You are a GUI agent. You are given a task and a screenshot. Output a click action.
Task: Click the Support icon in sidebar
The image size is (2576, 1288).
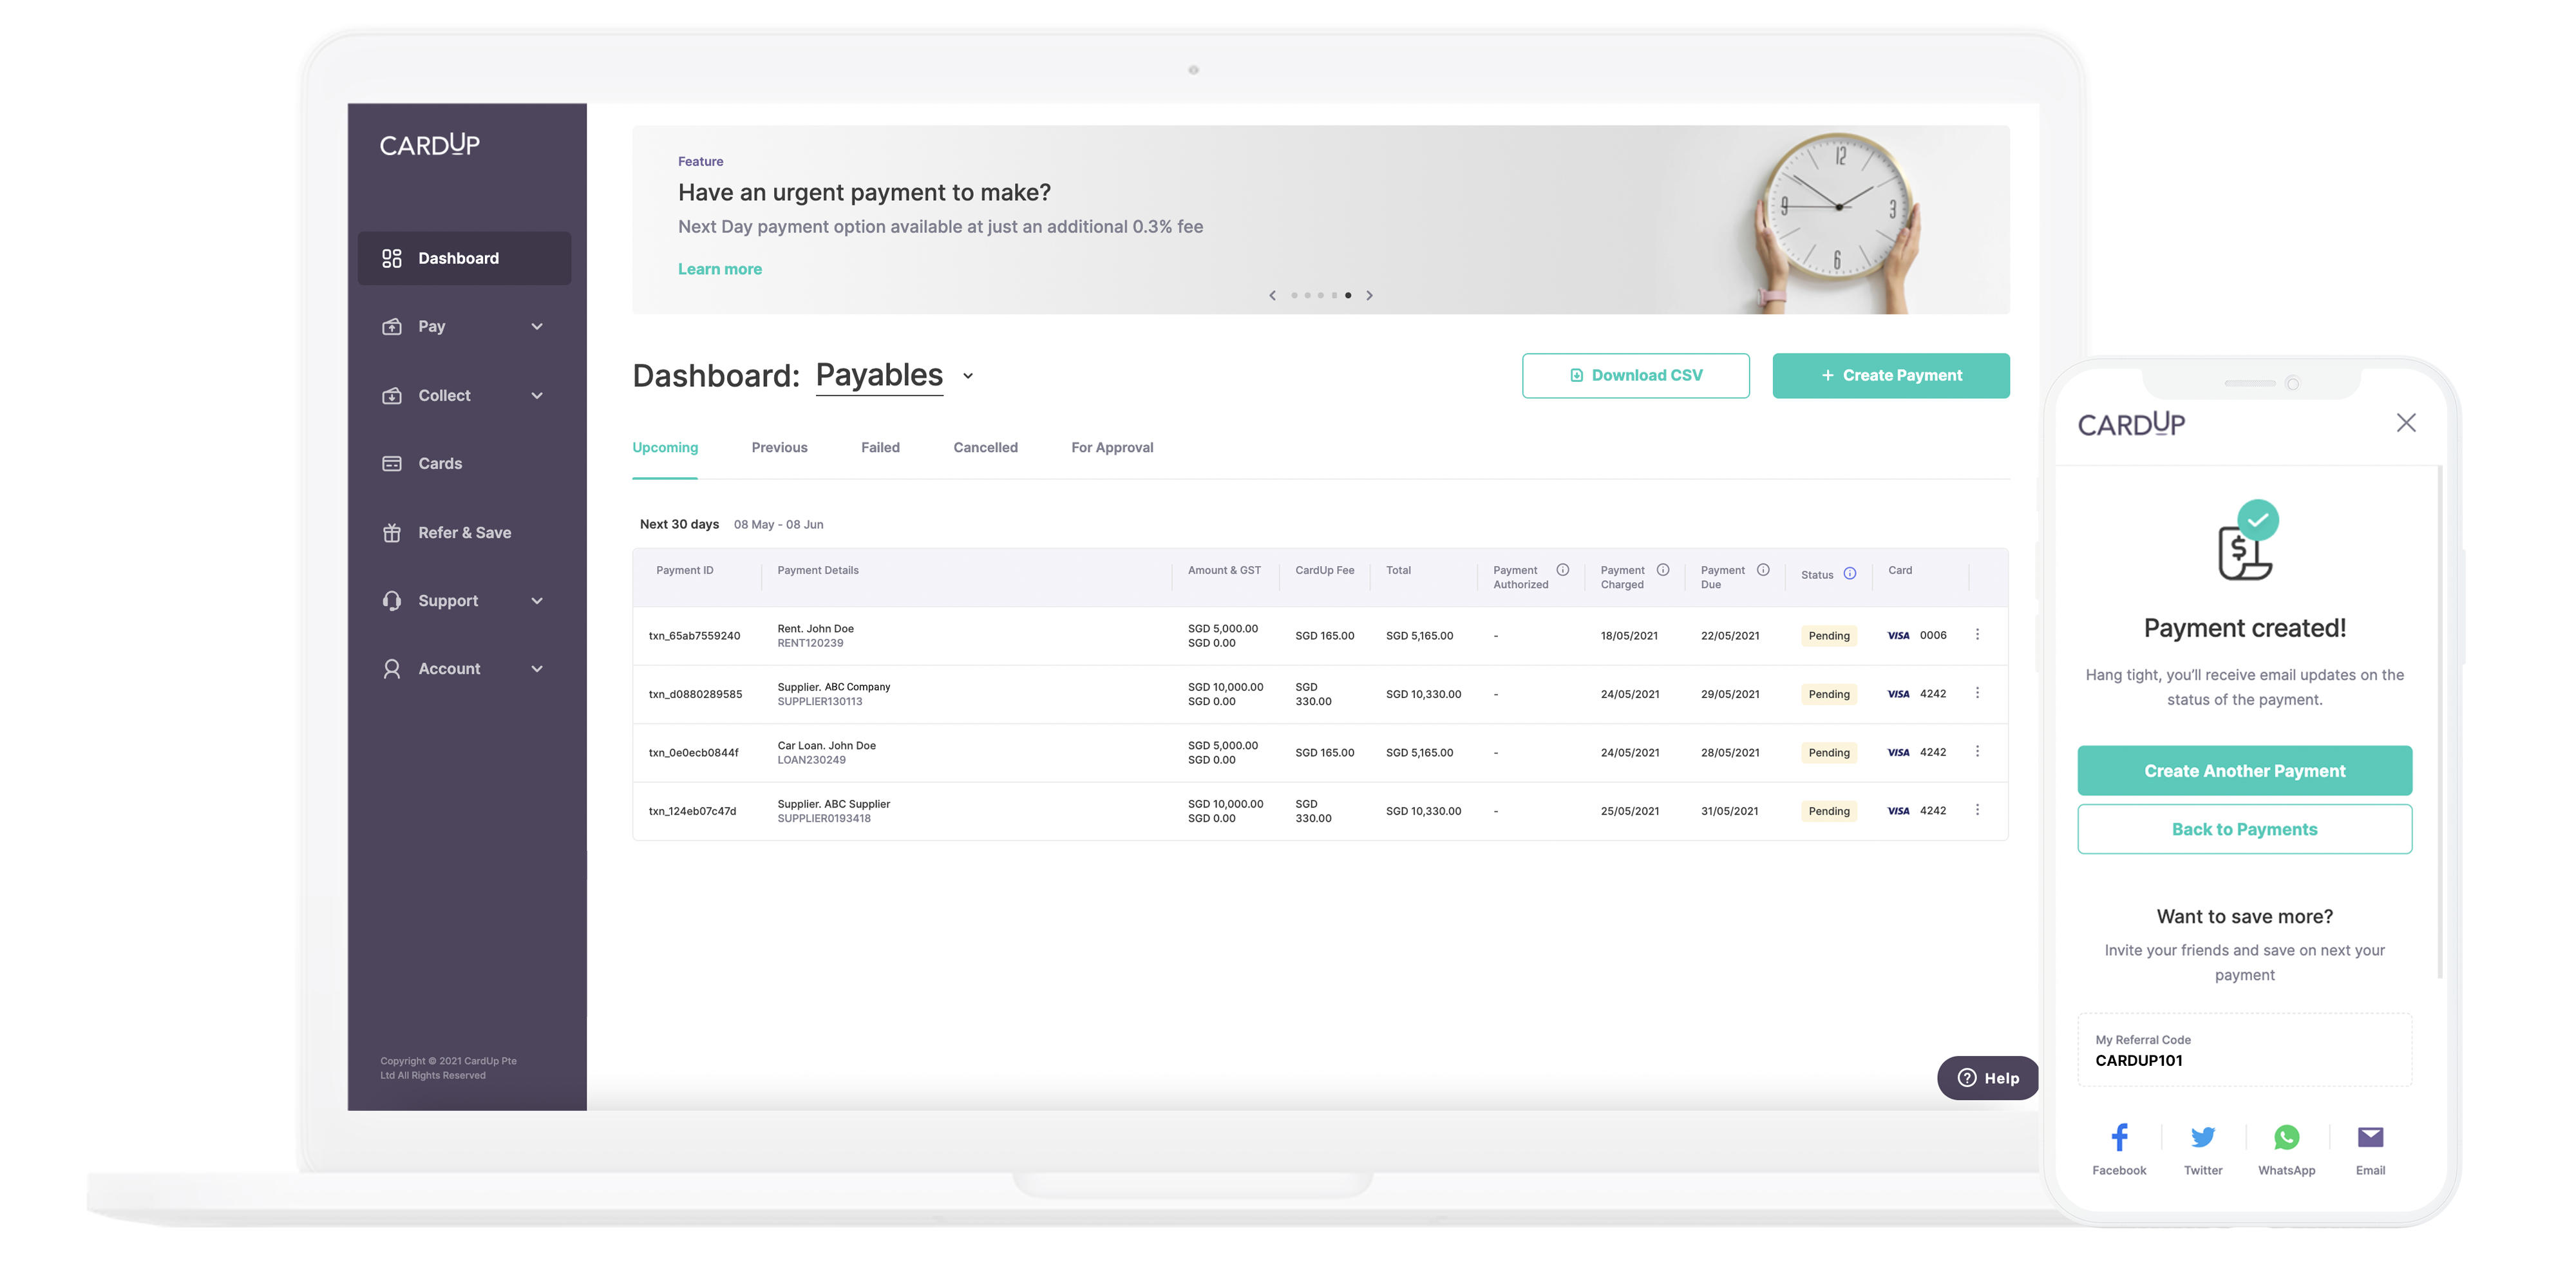click(x=390, y=600)
